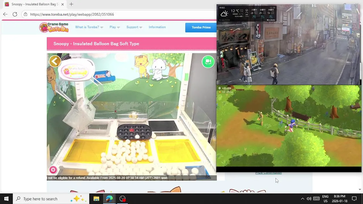Switch camera view with green camera icon
The height and width of the screenshot is (204, 363).
[x=208, y=61]
